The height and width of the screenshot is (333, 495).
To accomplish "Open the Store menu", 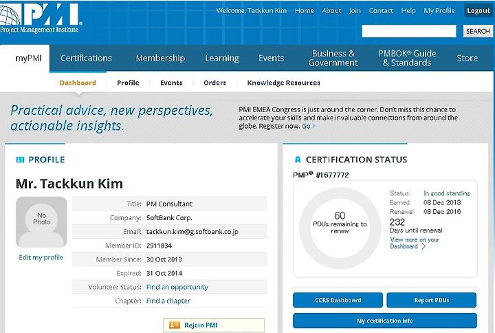I will coord(467,58).
